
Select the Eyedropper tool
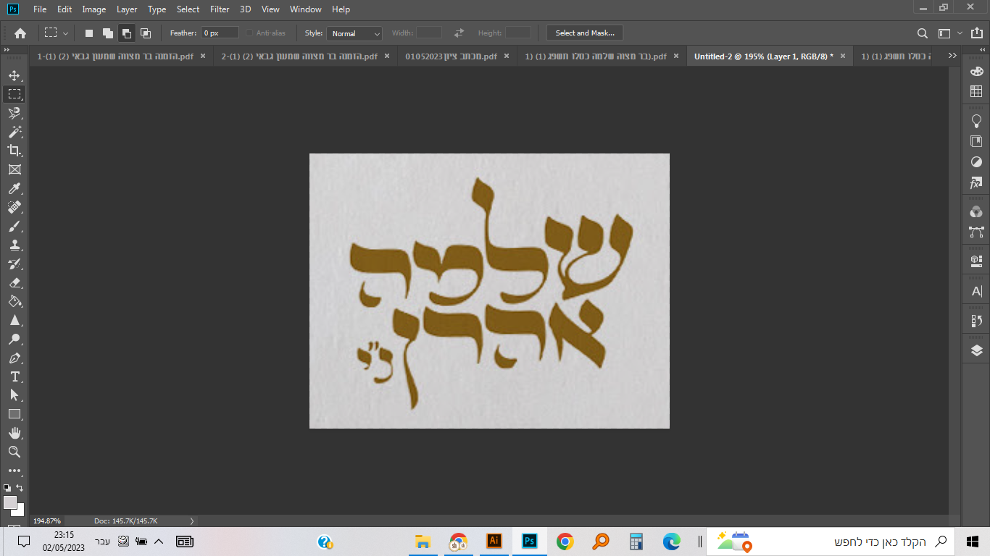[14, 188]
